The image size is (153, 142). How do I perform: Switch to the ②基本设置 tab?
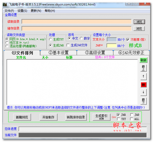tap(58, 53)
